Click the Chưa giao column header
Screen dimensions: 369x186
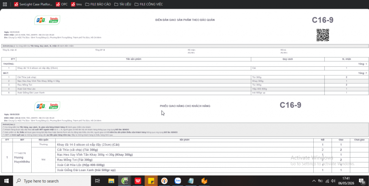point(359,140)
